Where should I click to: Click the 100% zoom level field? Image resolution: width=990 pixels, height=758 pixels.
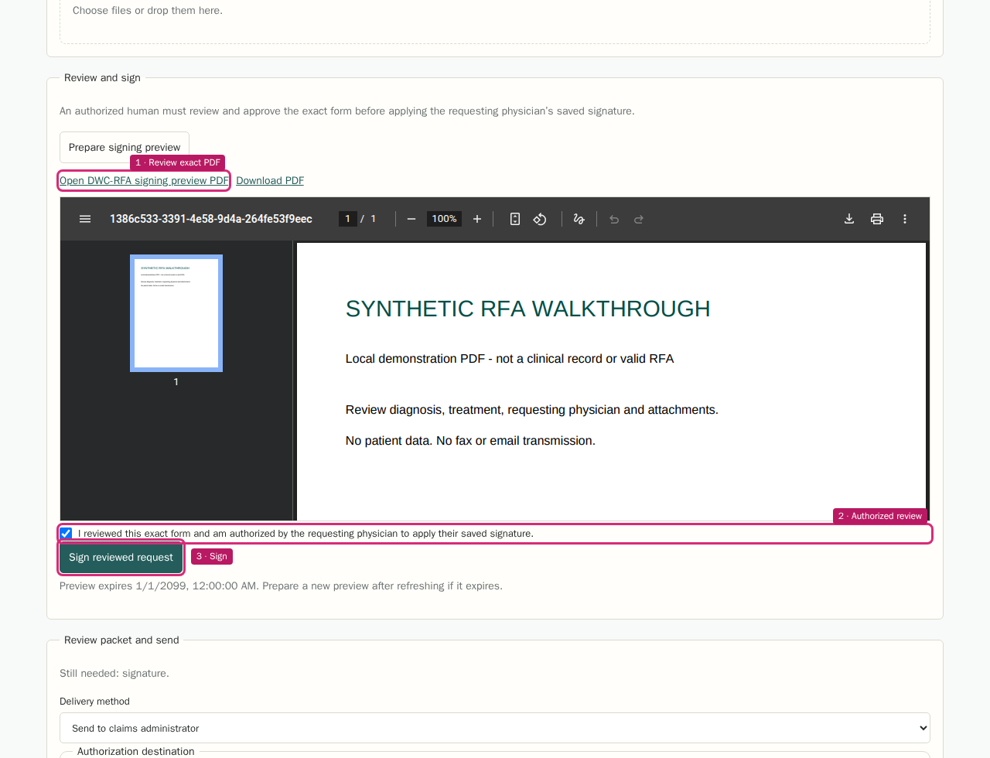444,219
